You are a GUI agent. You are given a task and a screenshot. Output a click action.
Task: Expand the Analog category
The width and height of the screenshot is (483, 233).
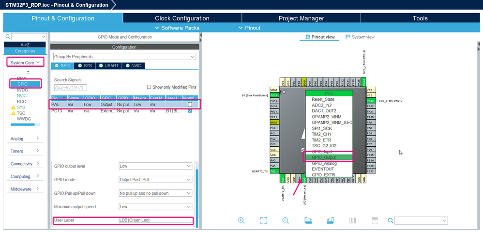(25, 139)
